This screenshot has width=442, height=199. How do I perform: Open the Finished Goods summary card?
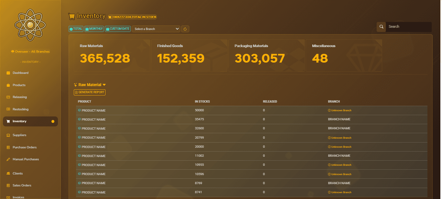point(189,55)
